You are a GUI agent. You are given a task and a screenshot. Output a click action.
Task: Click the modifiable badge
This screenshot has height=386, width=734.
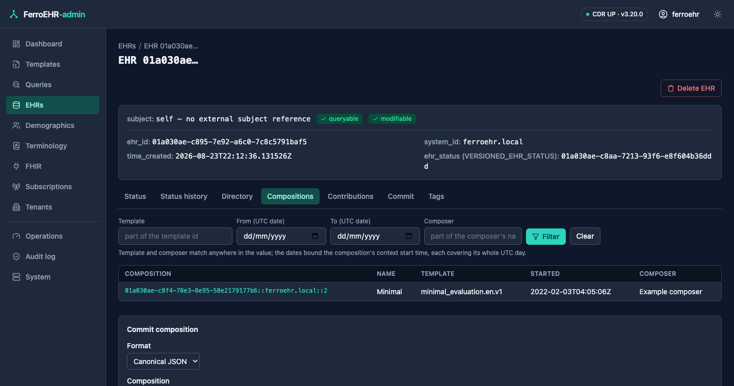pyautogui.click(x=392, y=119)
